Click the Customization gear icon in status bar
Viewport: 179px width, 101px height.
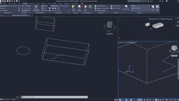pos(167,100)
